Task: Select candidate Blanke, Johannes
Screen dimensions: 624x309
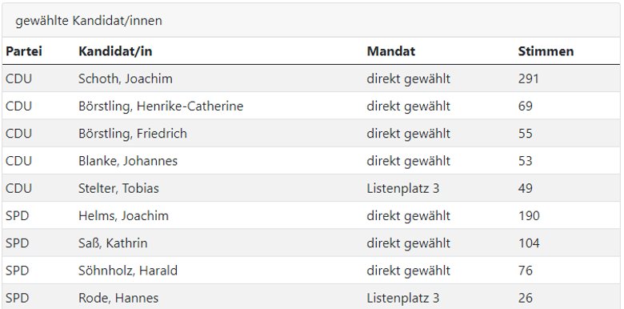Action: pos(128,161)
